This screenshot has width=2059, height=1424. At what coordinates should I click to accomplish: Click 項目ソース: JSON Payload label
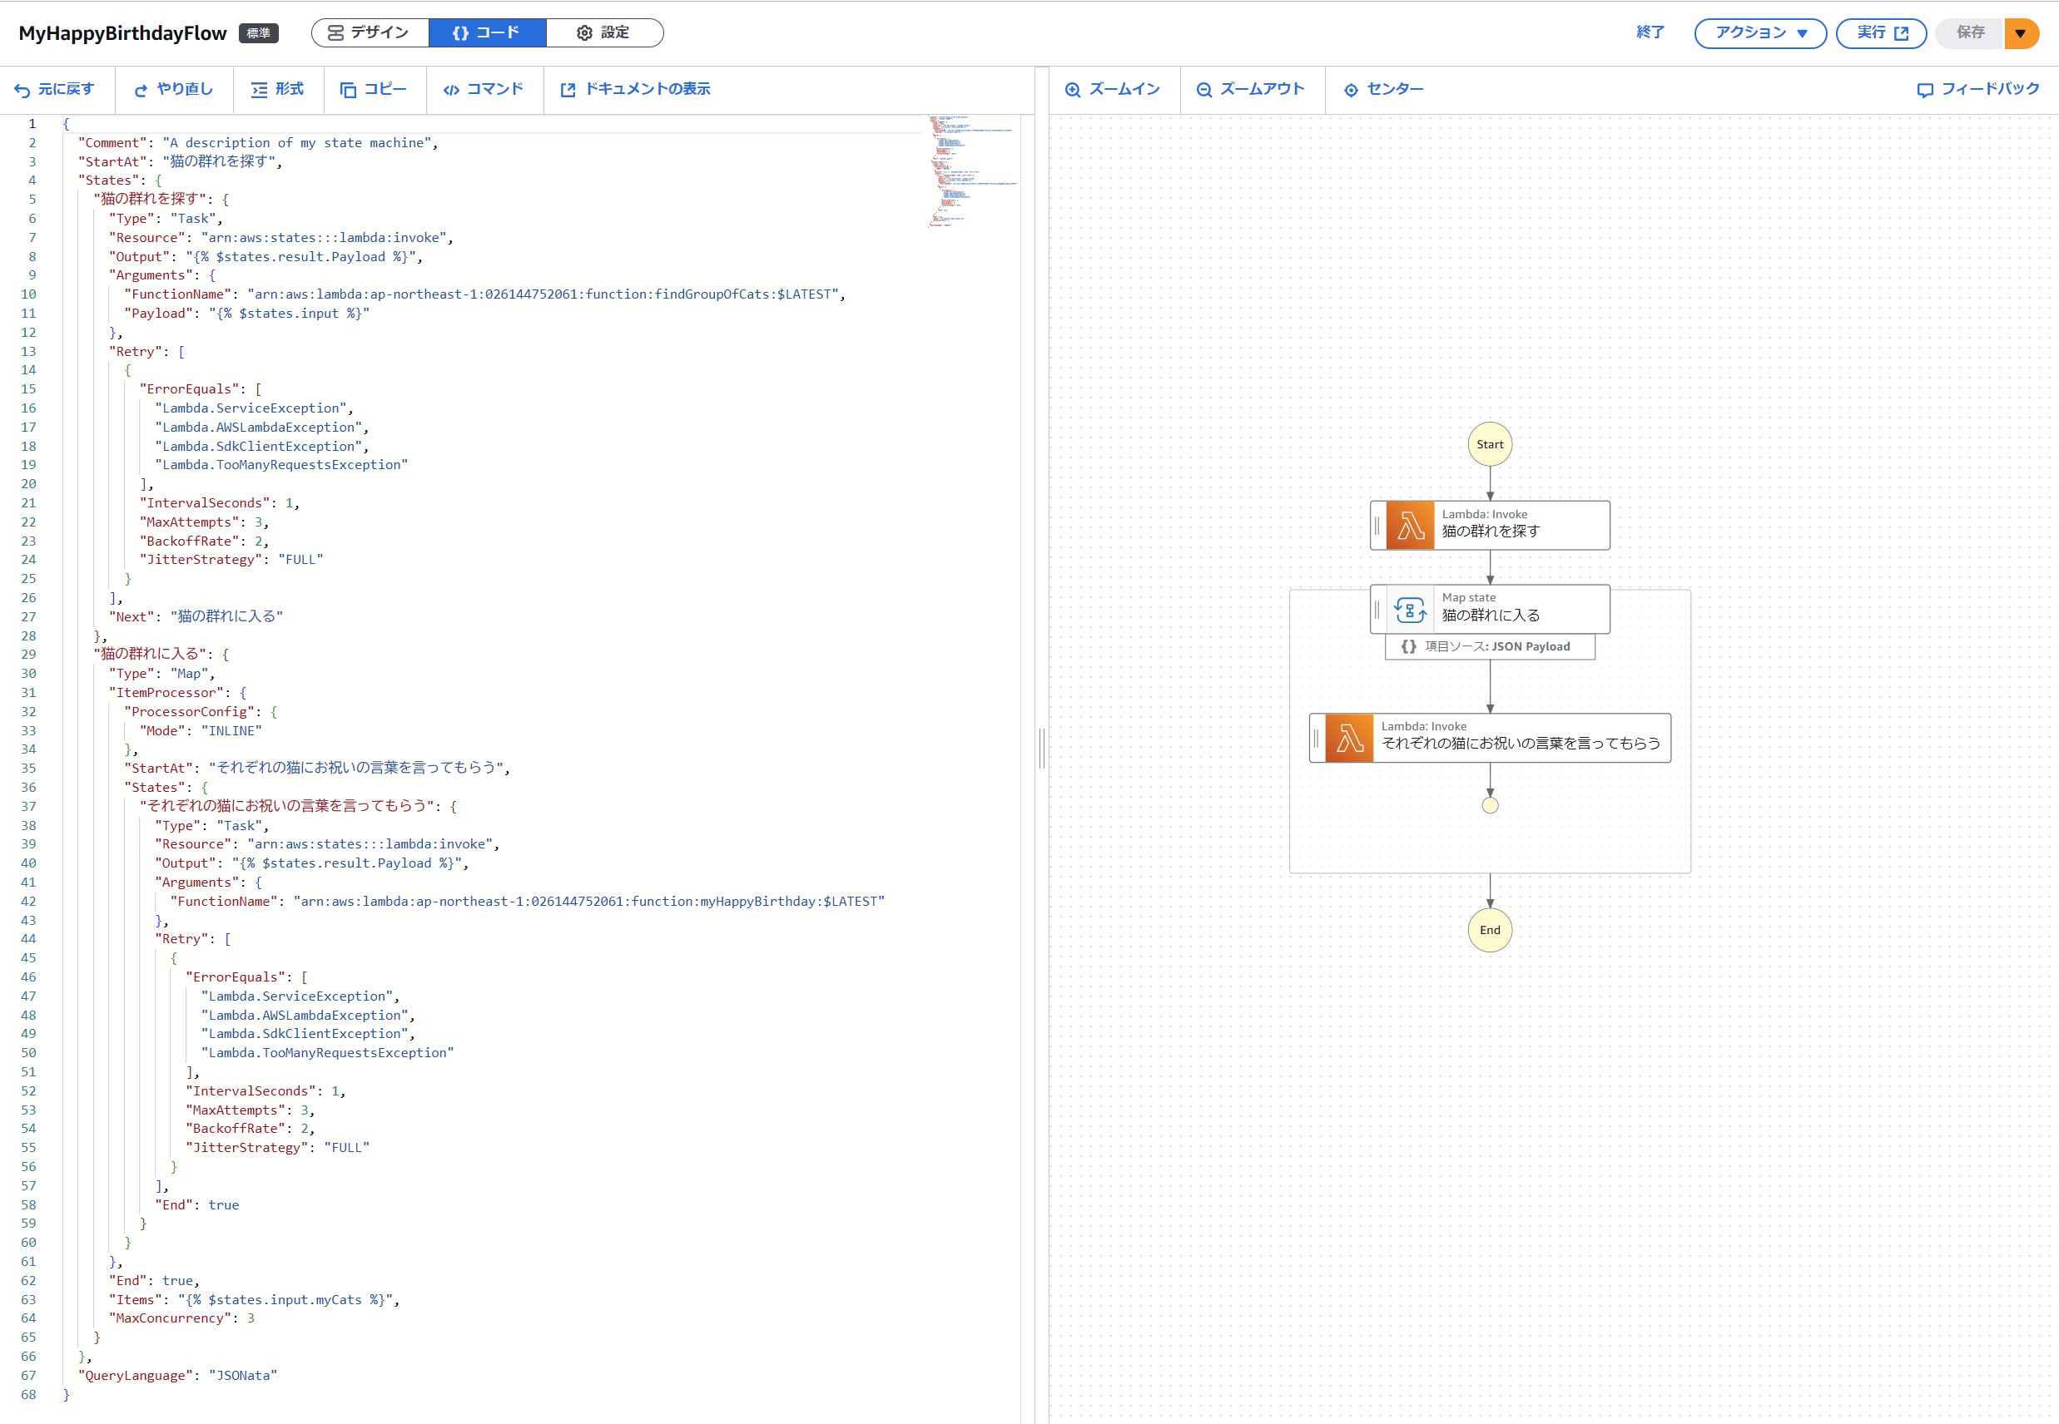coord(1490,647)
